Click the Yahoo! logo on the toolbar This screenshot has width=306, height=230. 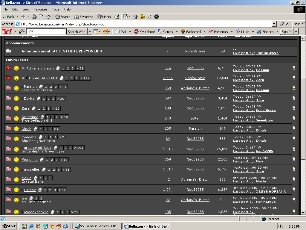point(7,31)
